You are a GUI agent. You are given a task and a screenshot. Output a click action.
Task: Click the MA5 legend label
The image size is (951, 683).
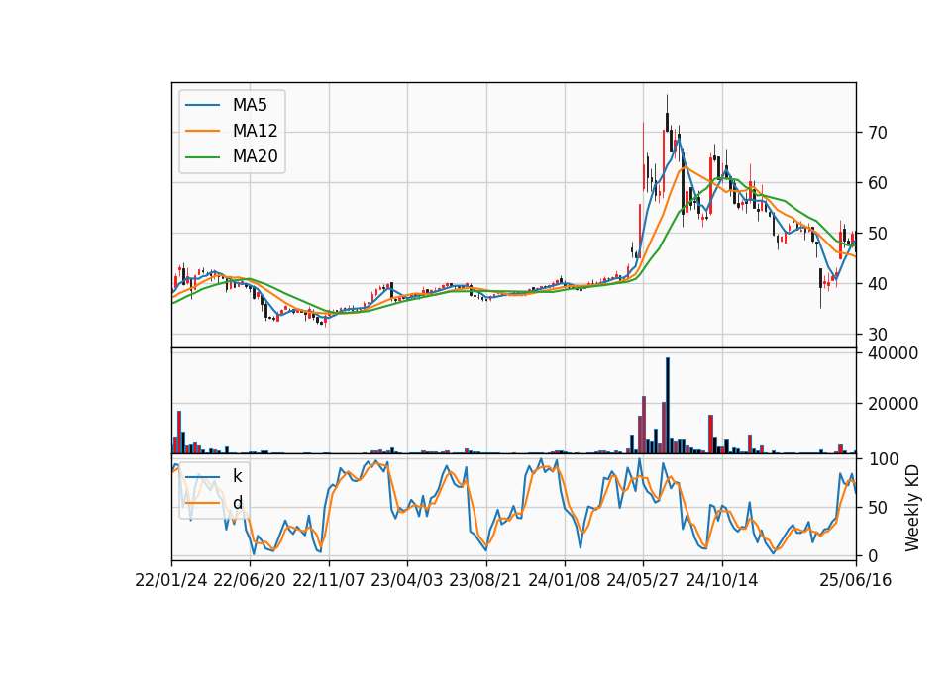250,105
